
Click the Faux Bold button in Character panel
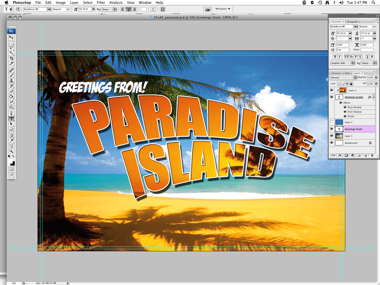tap(334, 57)
